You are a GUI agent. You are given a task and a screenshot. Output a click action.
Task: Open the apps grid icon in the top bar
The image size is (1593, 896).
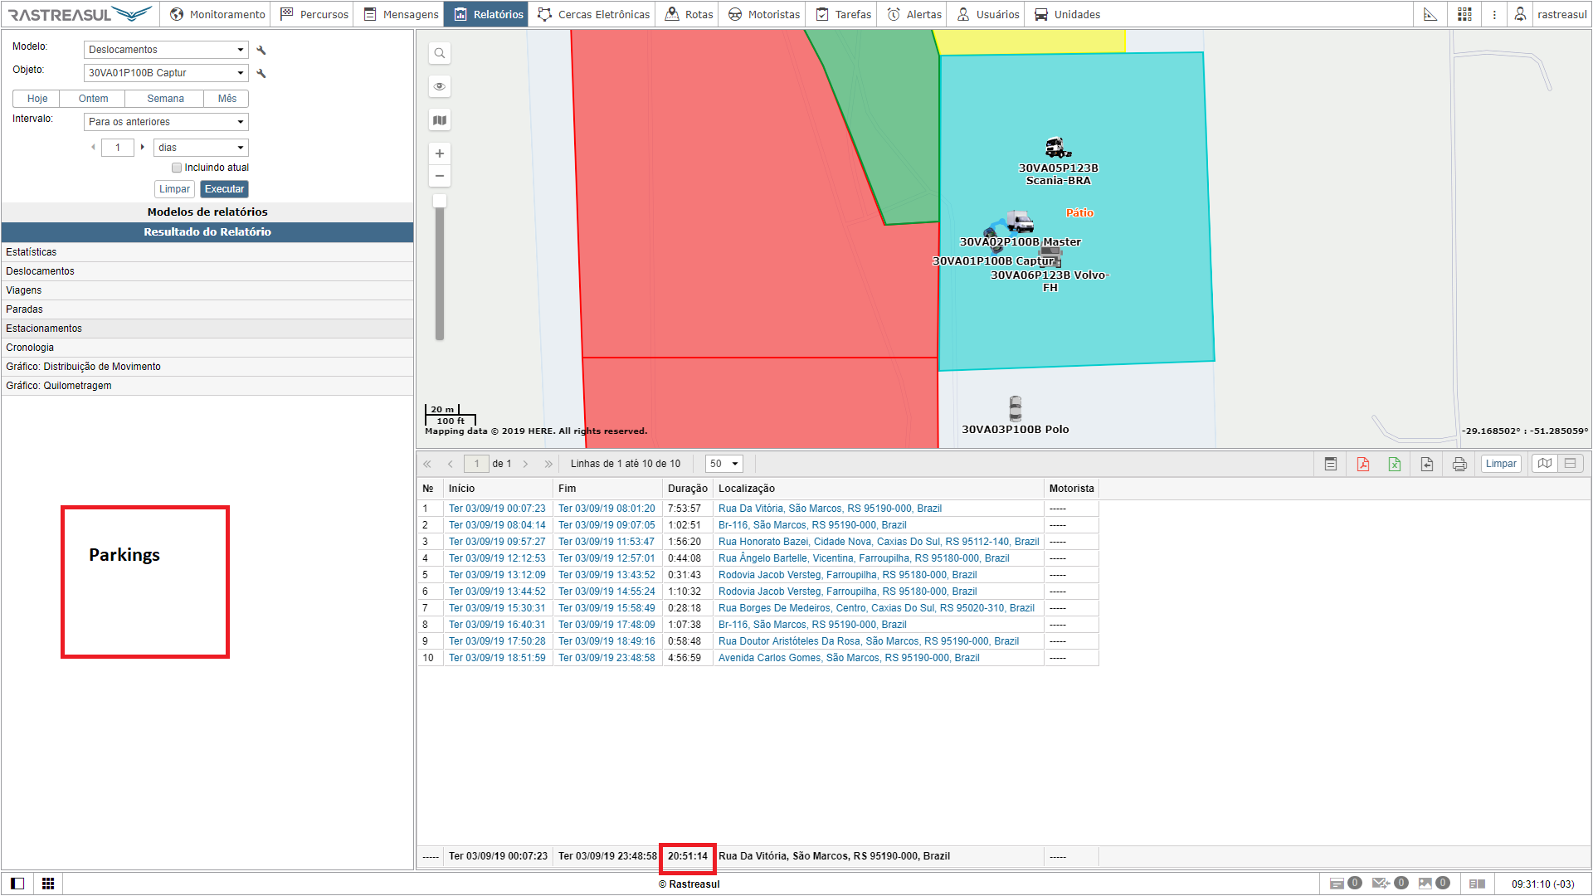pos(1464,14)
